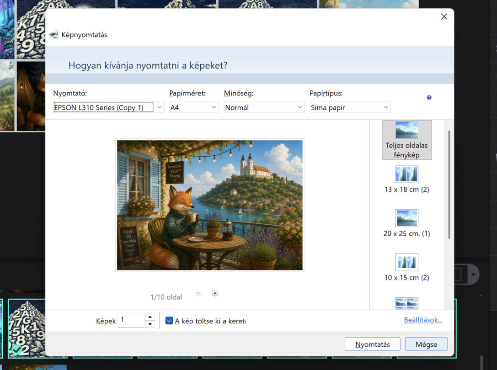
Task: Increase Képek copies with up arrow
Action: pyautogui.click(x=150, y=317)
